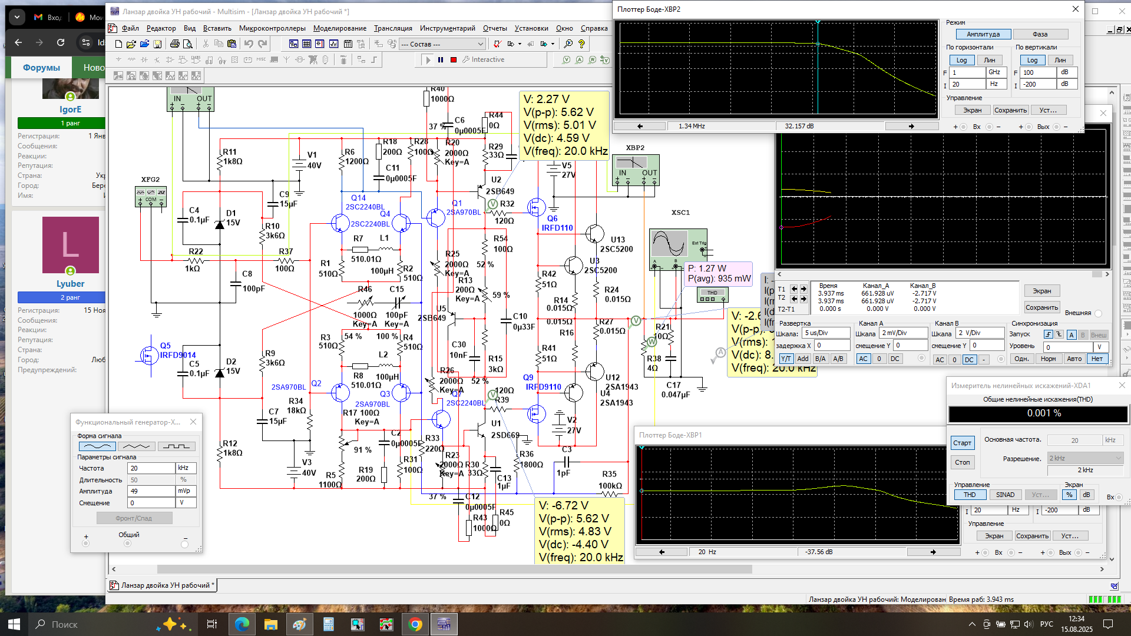Enable the Внешняя reference radio button

[x=1098, y=313]
